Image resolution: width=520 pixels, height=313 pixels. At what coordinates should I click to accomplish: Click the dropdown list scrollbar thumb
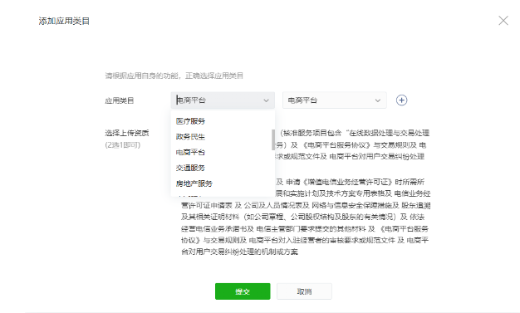point(273,139)
